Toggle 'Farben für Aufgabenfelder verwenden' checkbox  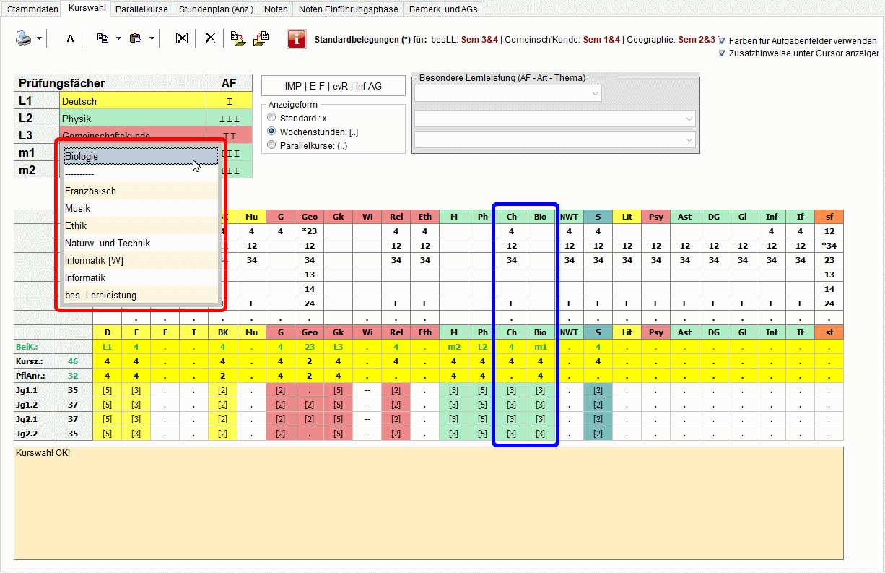click(722, 41)
